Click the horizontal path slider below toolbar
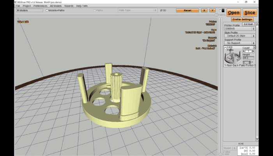Image resolution: width=273 pixels, height=156 pixels. pos(116,15)
